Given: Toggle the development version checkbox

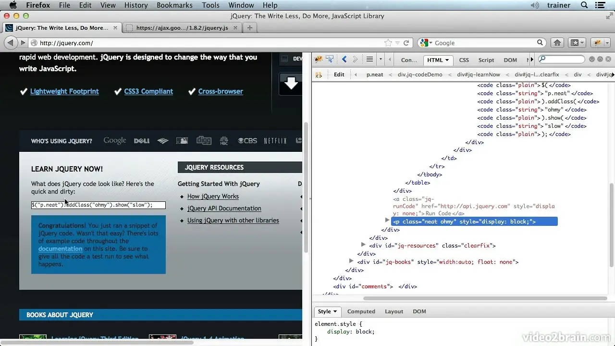Looking at the screenshot, I should tap(284, 59).
